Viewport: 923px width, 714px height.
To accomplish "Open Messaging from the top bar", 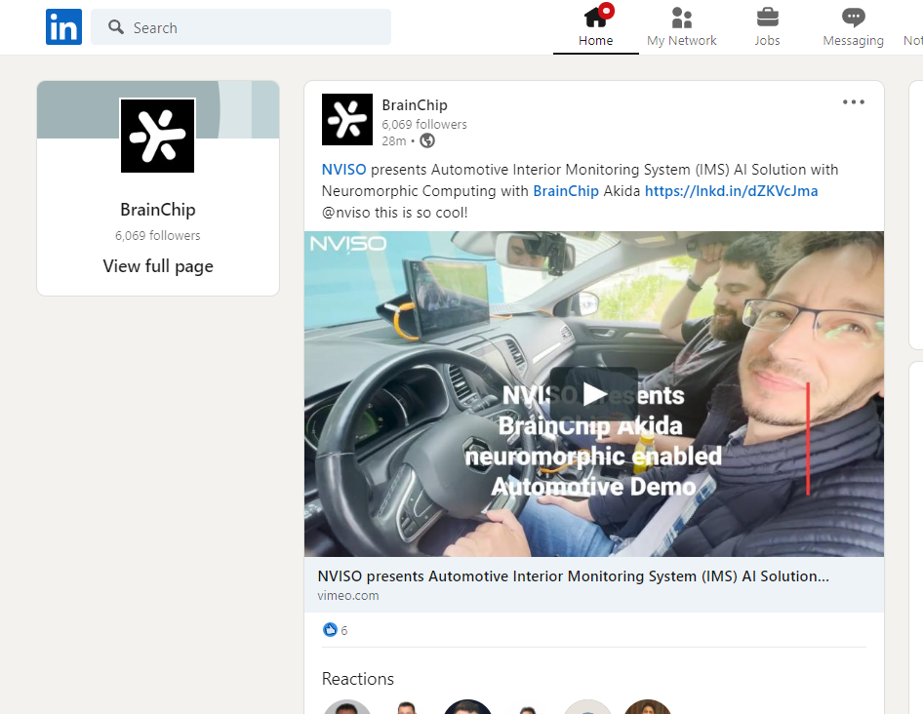I will pyautogui.click(x=853, y=27).
